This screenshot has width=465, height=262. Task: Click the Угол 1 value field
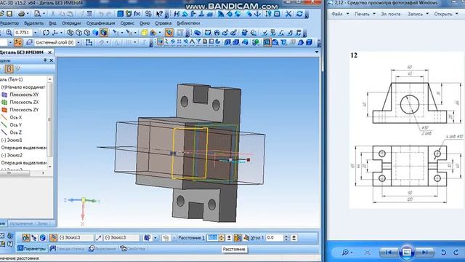coord(275,238)
